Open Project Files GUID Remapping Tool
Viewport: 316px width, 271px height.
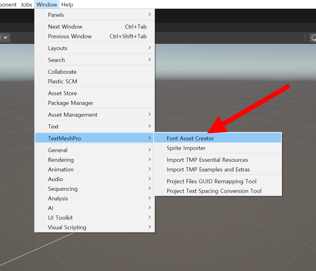218,181
